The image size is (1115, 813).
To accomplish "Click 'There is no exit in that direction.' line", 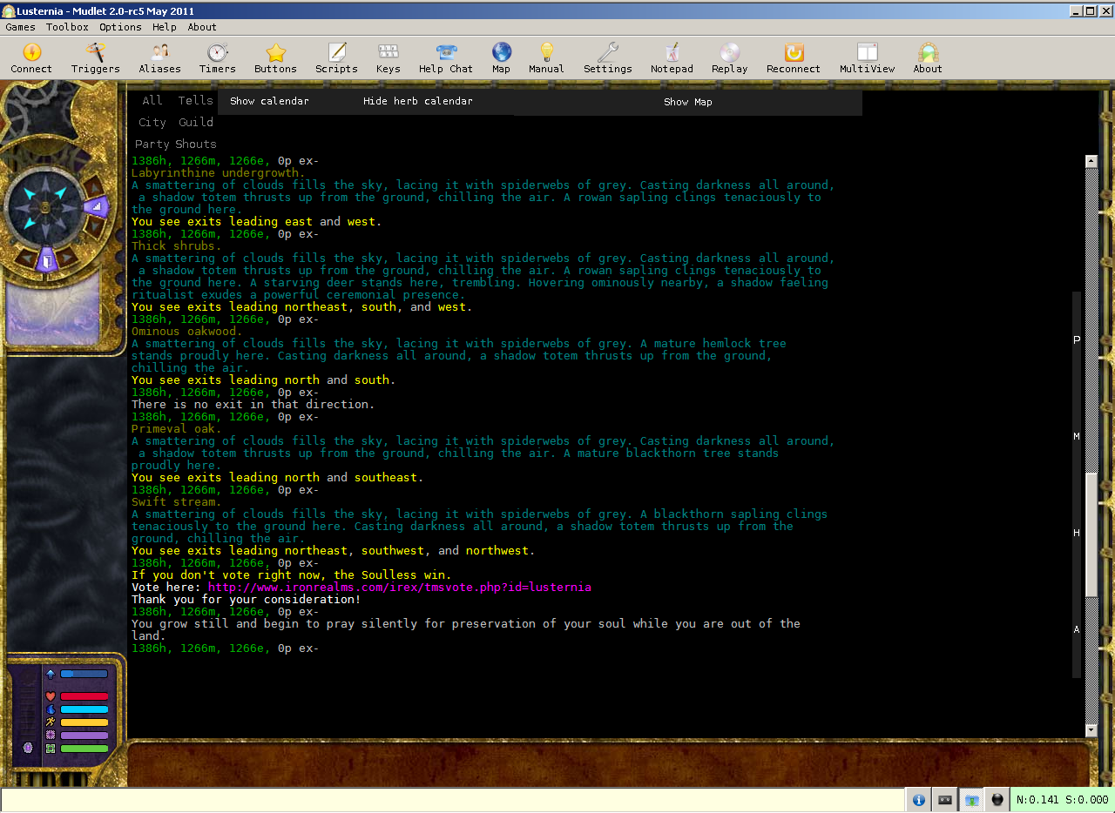I will (x=253, y=405).
